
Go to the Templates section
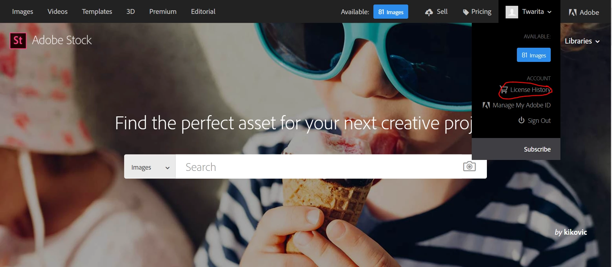click(x=97, y=12)
